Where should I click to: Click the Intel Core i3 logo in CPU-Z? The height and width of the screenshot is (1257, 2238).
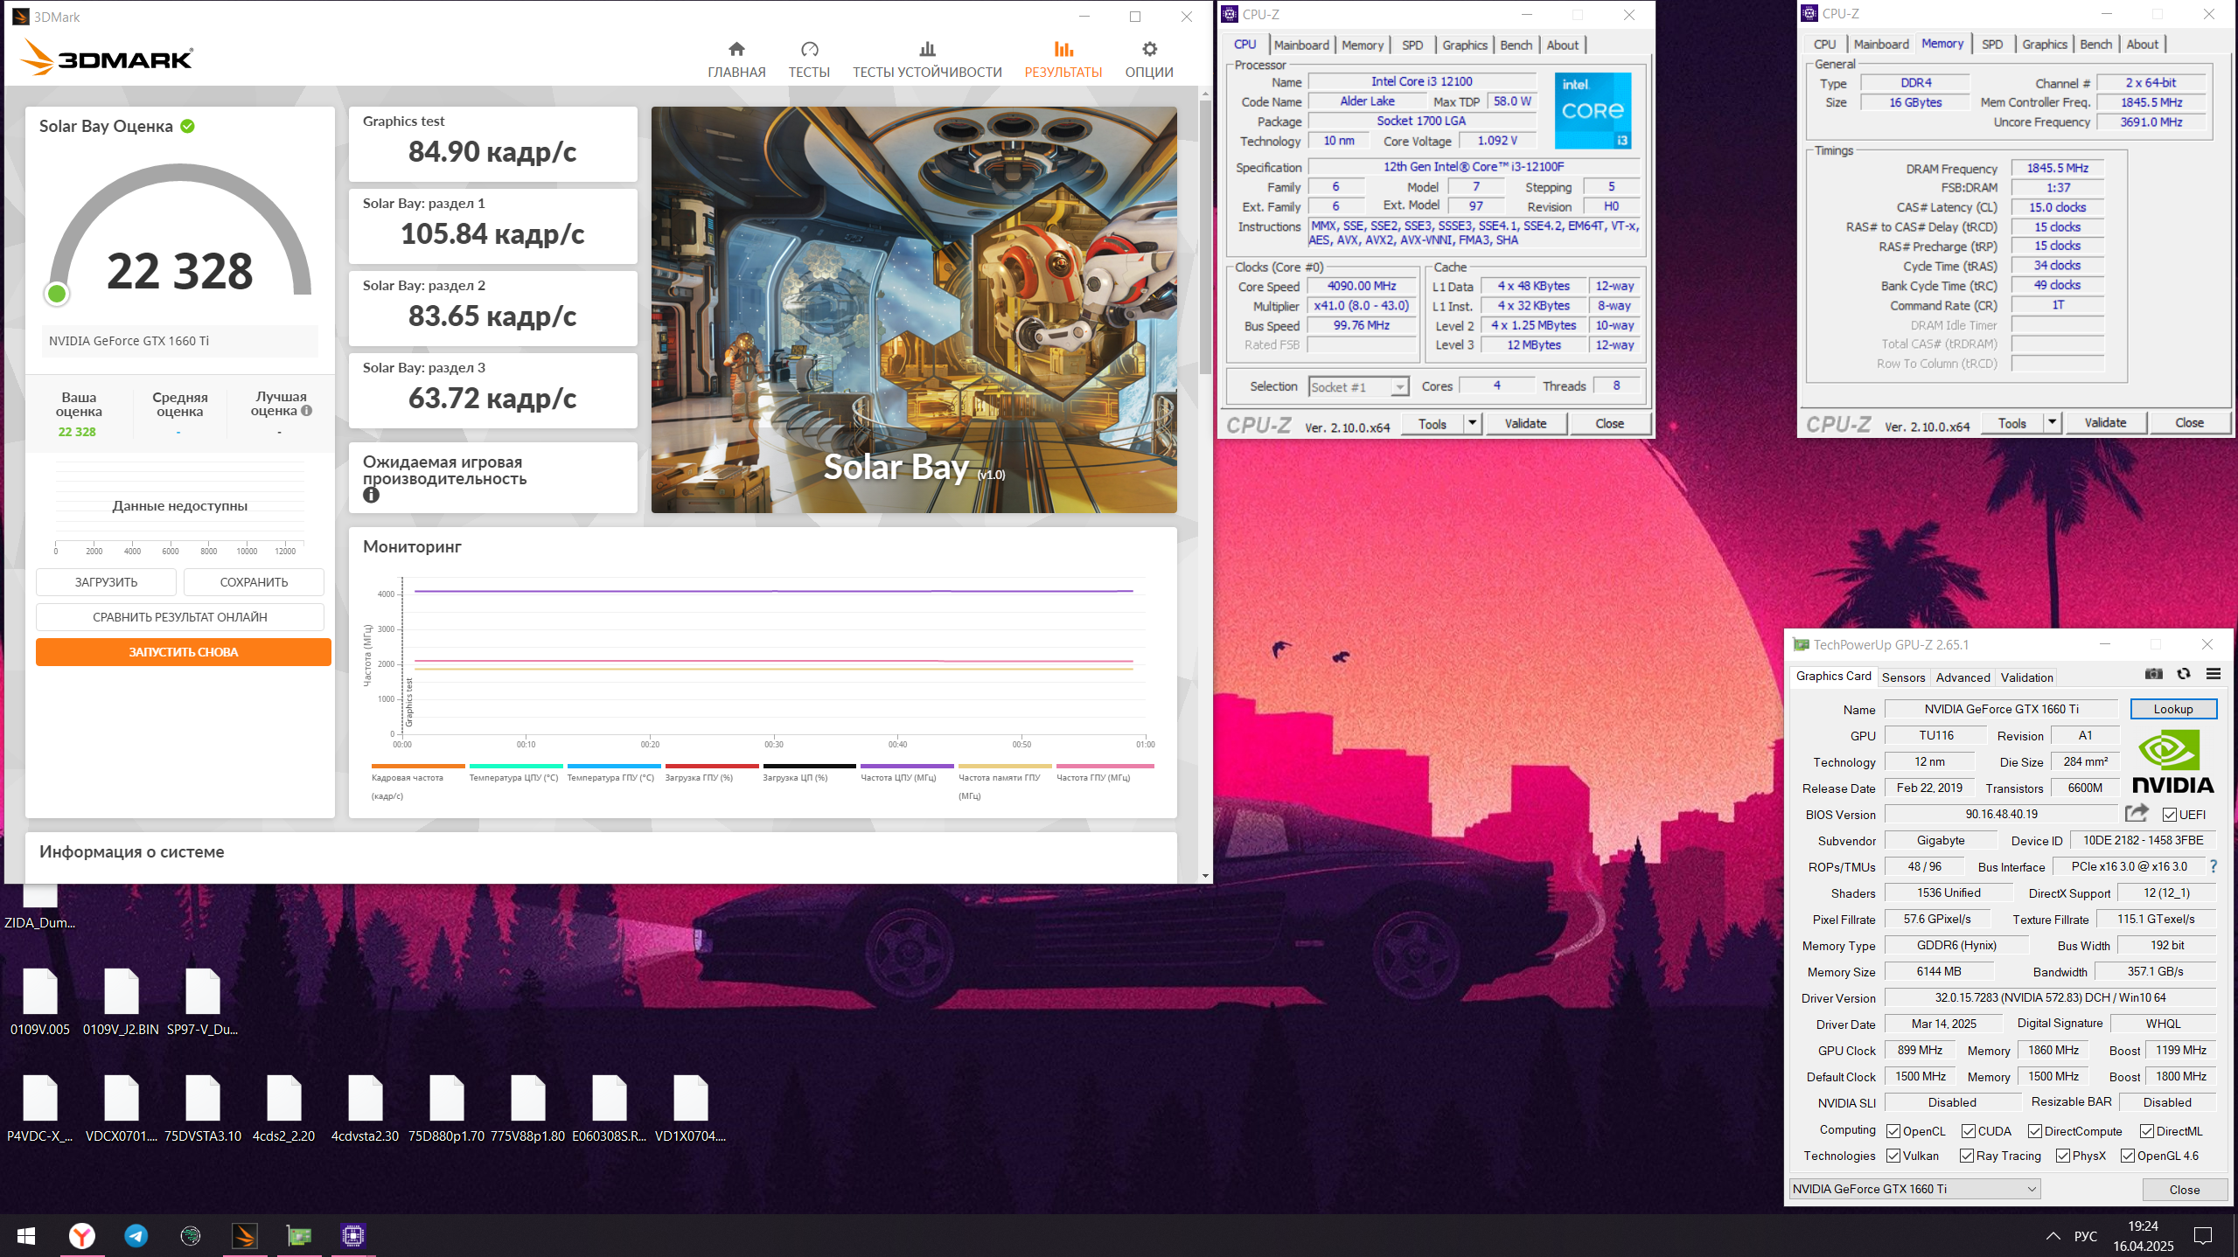point(1593,111)
